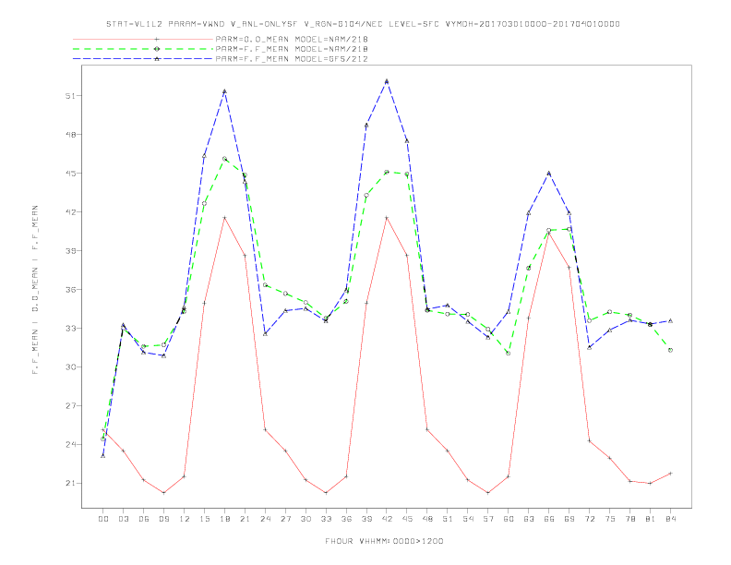Screen dimensions: 731x565
Task: Click x-axis tick label 12
Action: (x=185, y=519)
